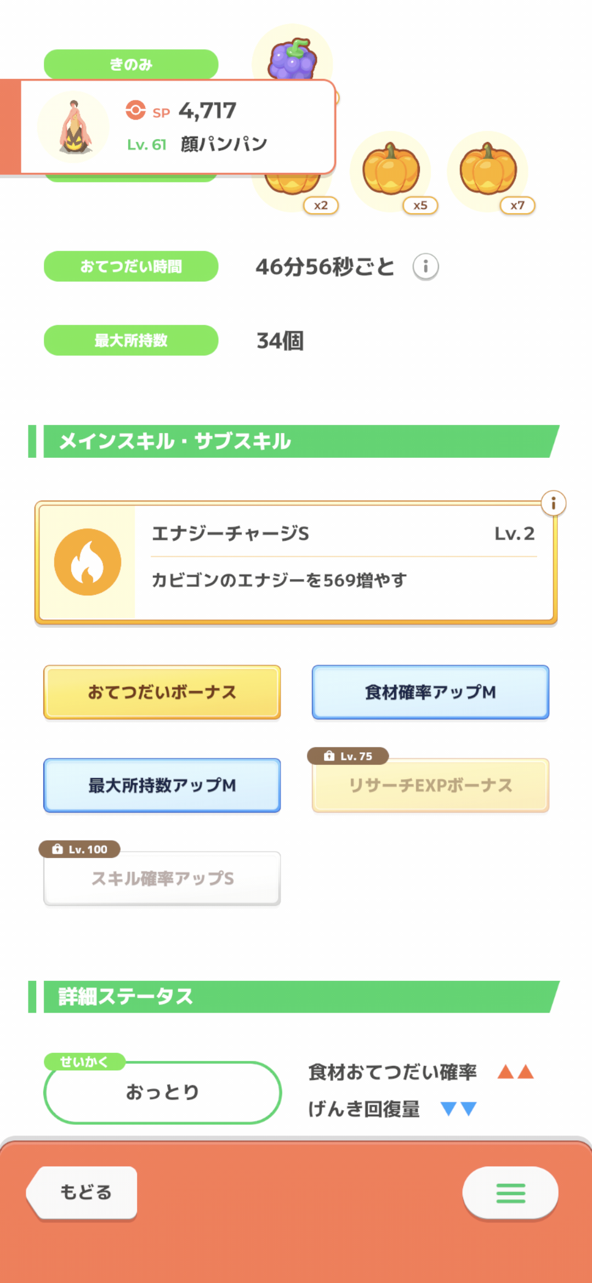This screenshot has height=1283, width=592.
Task: Tap the info icon beside おてつだい時間
Action: (425, 267)
